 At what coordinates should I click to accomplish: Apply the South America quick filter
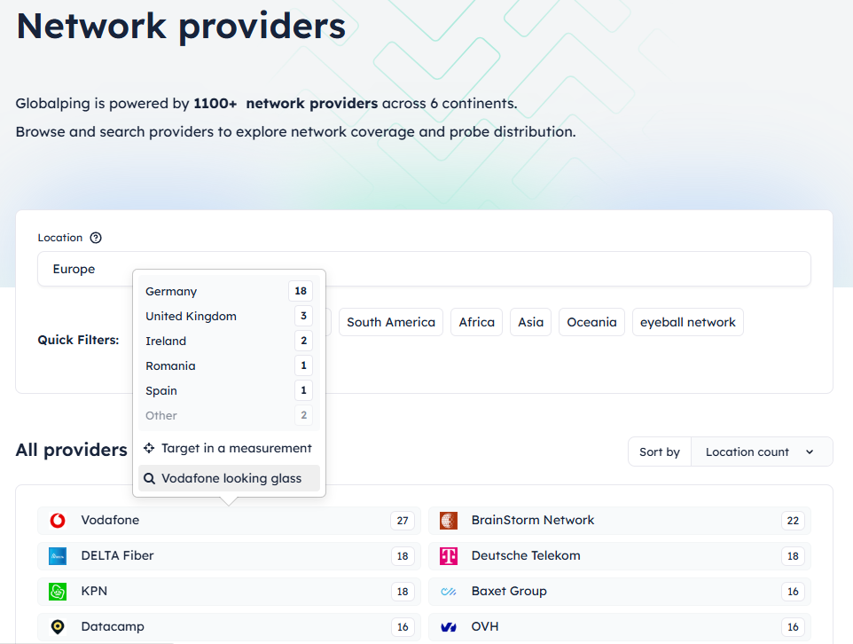point(391,322)
